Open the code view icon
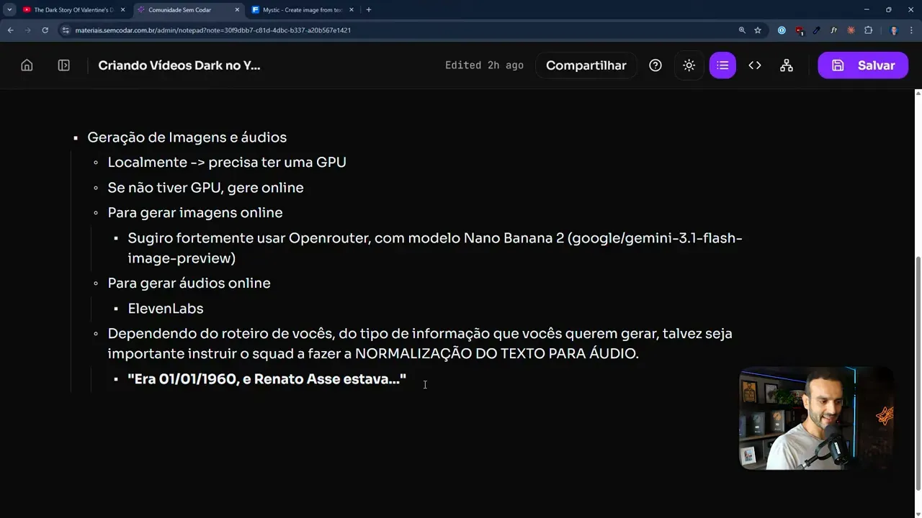 754,65
